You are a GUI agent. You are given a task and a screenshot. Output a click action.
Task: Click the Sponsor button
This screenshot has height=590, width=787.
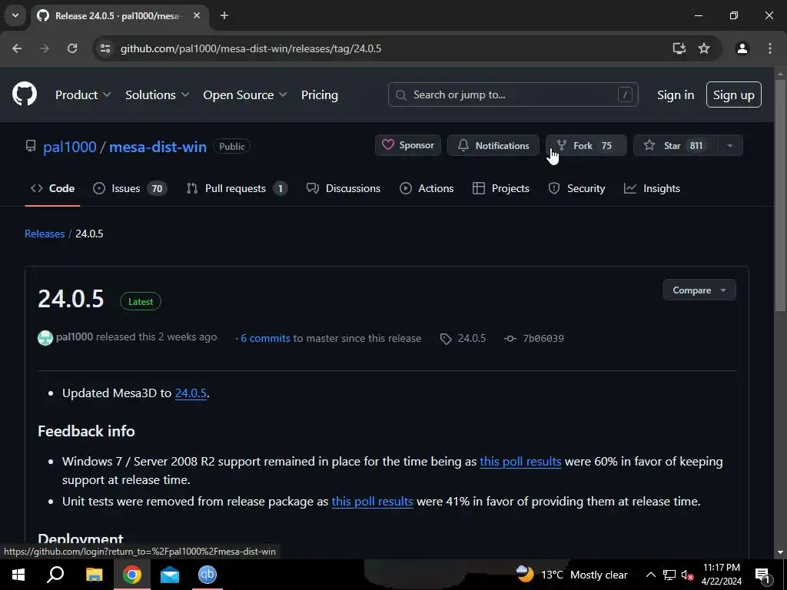407,145
